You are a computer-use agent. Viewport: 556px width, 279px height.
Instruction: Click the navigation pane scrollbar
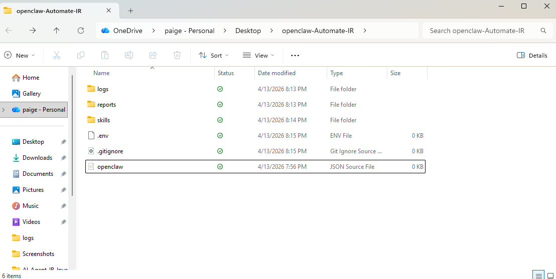72,135
